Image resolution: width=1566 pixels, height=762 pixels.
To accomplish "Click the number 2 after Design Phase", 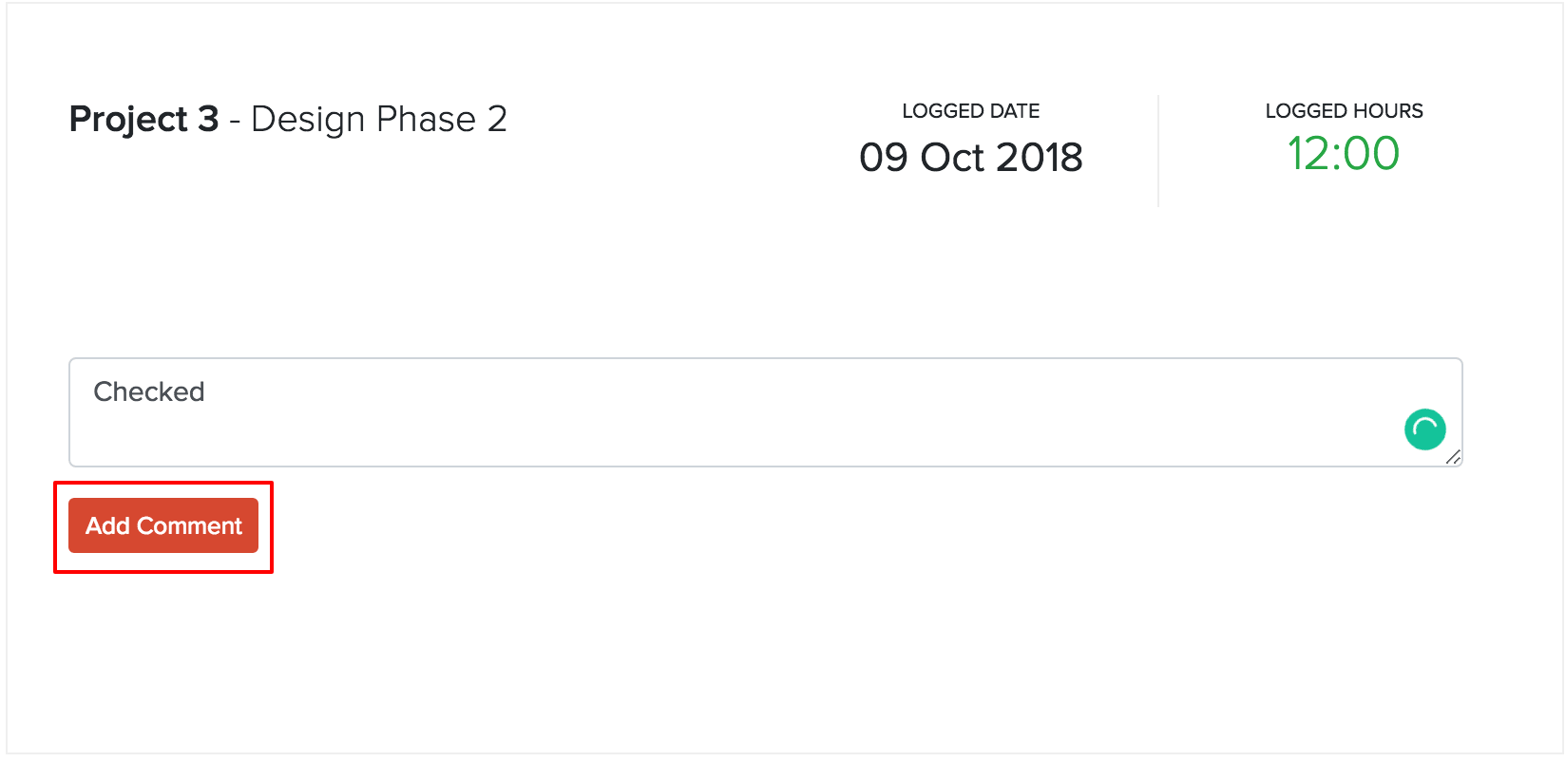I will pos(497,120).
